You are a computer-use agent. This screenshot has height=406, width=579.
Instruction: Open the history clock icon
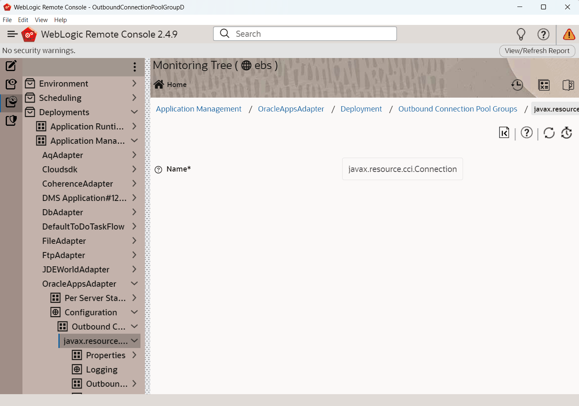click(x=517, y=85)
